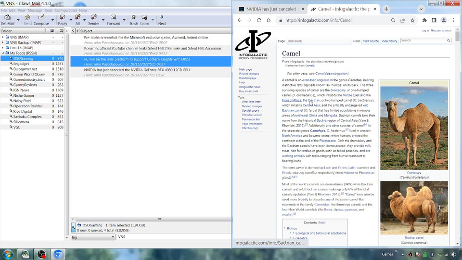Move message to Trash via toolbar
The height and width of the screenshot is (260, 462).
click(133, 20)
